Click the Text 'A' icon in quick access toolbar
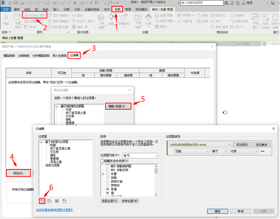 pyautogui.click(x=75, y=3)
